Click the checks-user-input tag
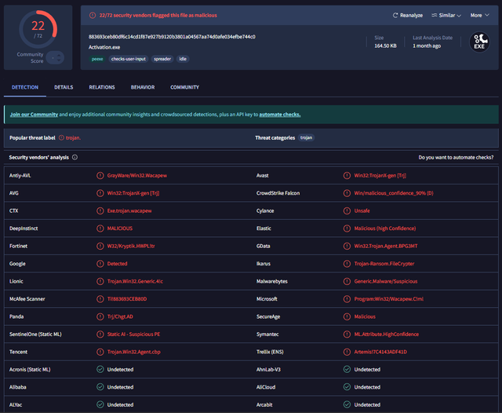502x413 pixels. [x=129, y=59]
